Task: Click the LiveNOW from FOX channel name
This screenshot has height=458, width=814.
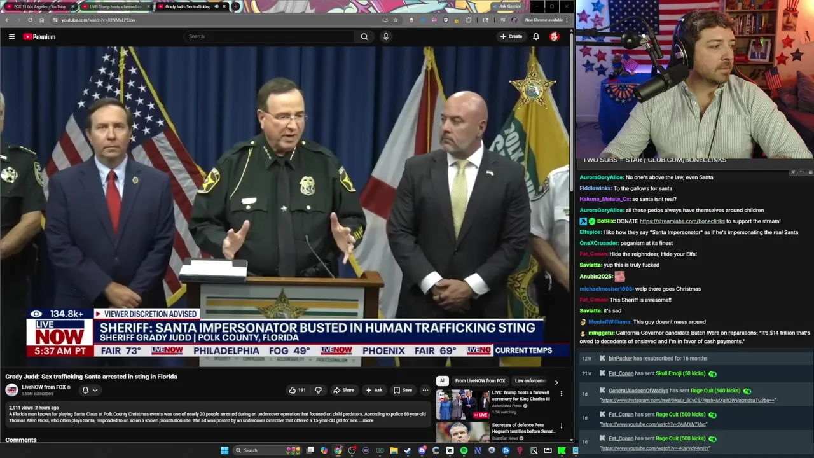Action: [x=44, y=387]
